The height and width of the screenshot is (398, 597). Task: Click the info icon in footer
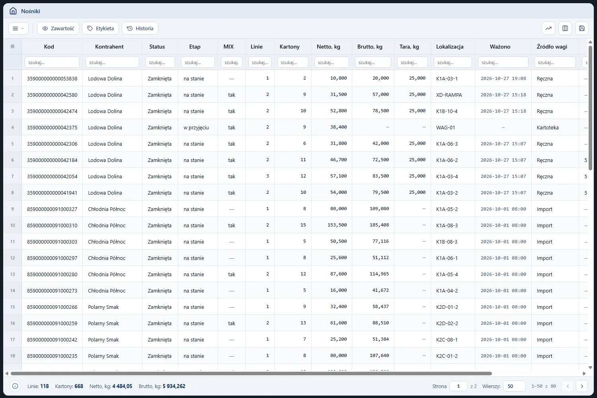15,386
